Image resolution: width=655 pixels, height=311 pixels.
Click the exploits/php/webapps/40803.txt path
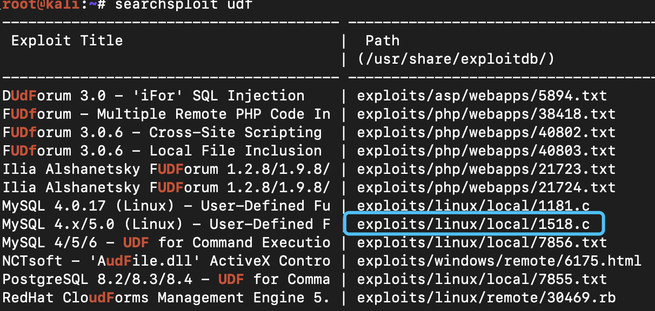[486, 151]
